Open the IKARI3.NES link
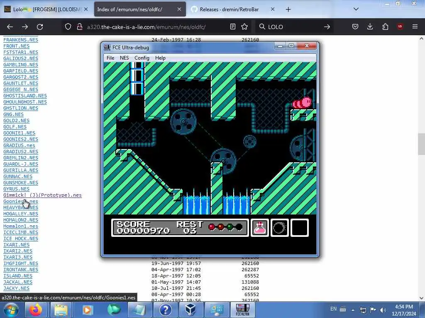This screenshot has height=318, width=425. (17, 257)
